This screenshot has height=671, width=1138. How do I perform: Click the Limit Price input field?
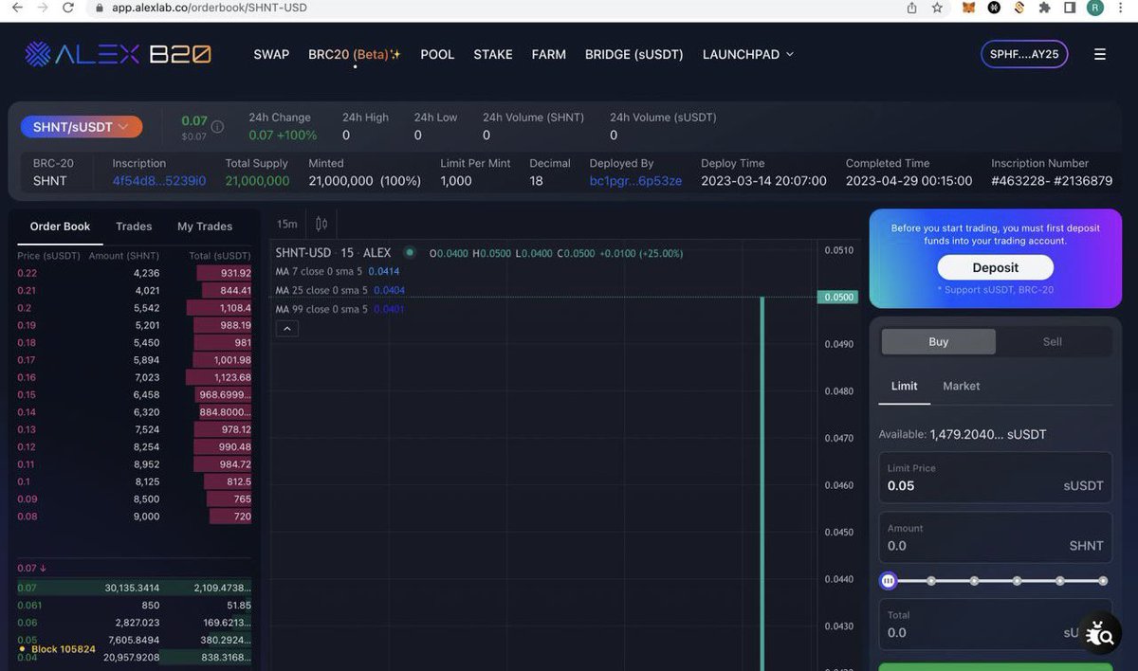(995, 478)
